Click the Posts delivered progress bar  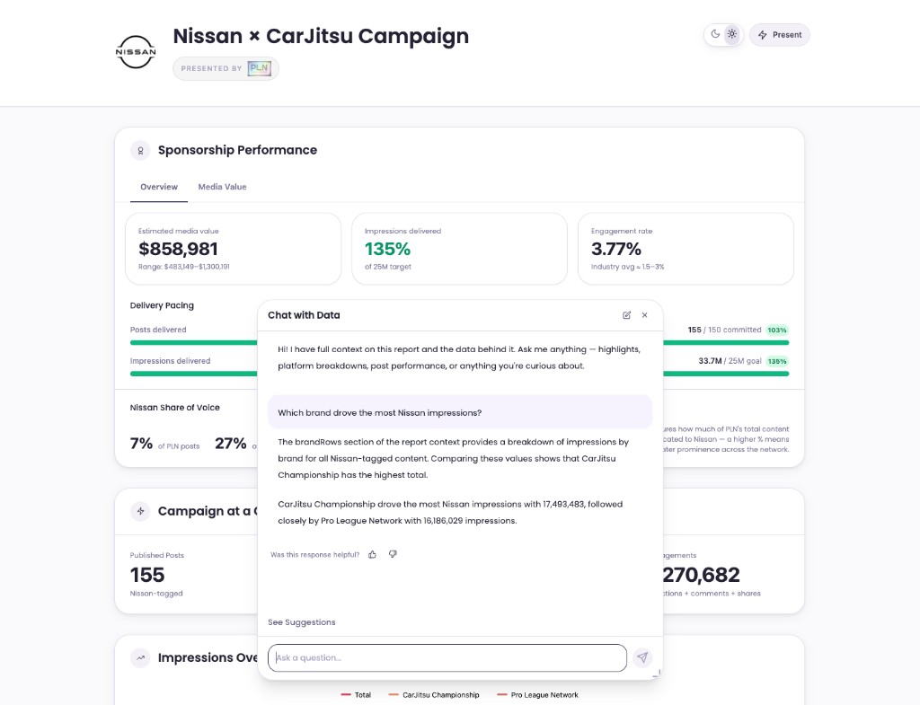[x=194, y=342]
